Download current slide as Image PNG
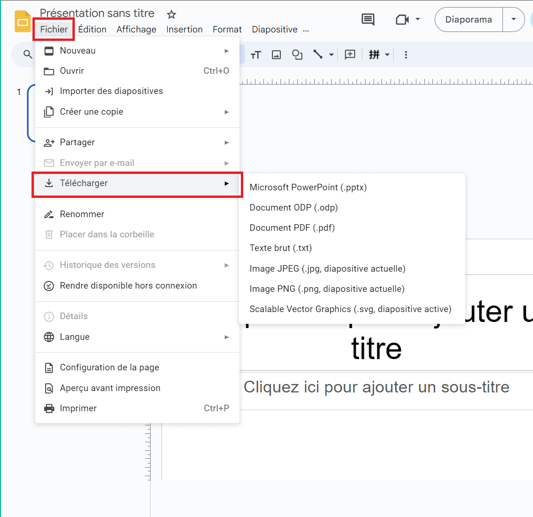 click(x=352, y=289)
